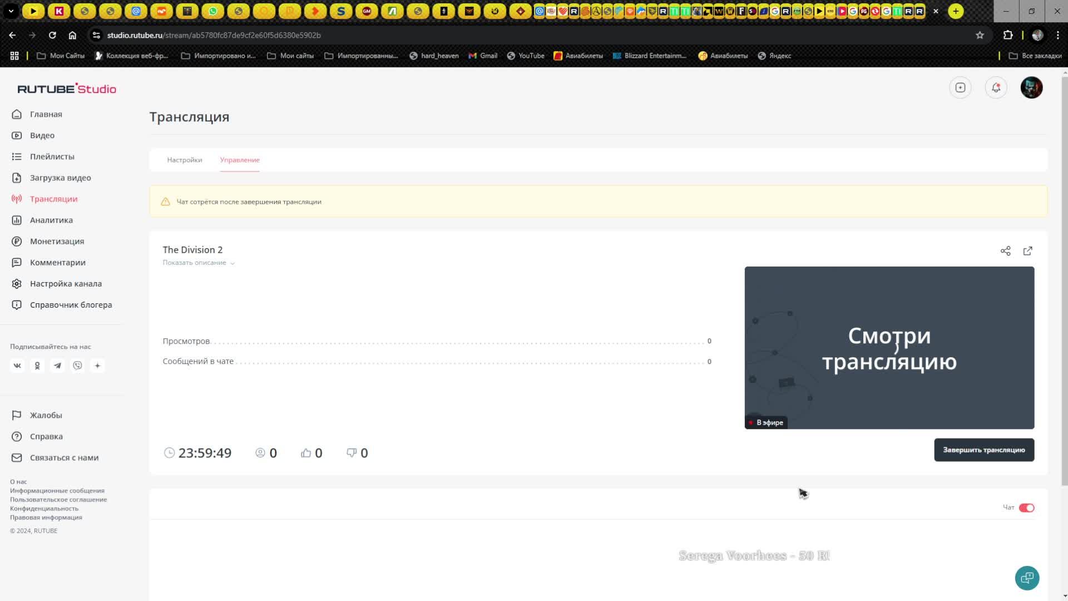The image size is (1068, 601).
Task: Open the notifications bell
Action: pyautogui.click(x=996, y=87)
